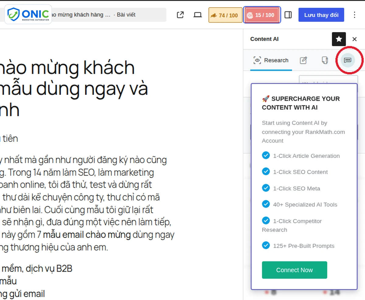The width and height of the screenshot is (365, 300).
Task: Click the Connect Now button
Action: (x=294, y=270)
